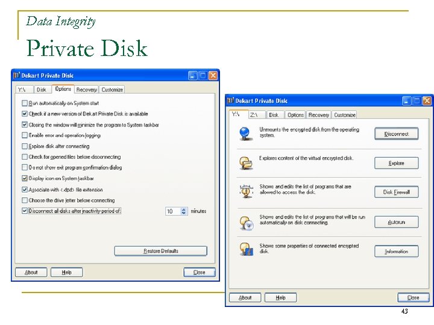Open the Disk tab in right window

pos(275,115)
